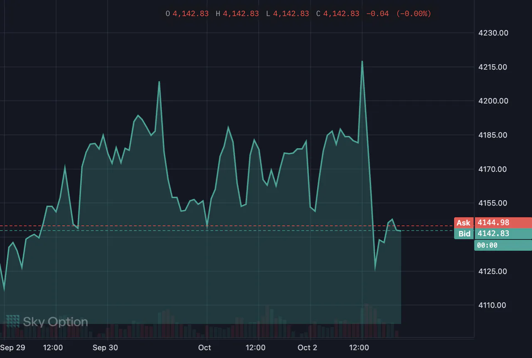The image size is (532, 358).
Task: Click the Sep 30 date label
Action: (x=105, y=348)
